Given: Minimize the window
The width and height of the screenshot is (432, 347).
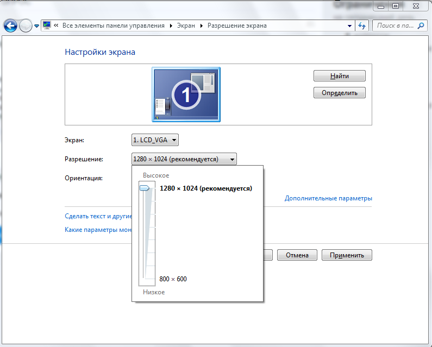Looking at the screenshot, I should 381,6.
